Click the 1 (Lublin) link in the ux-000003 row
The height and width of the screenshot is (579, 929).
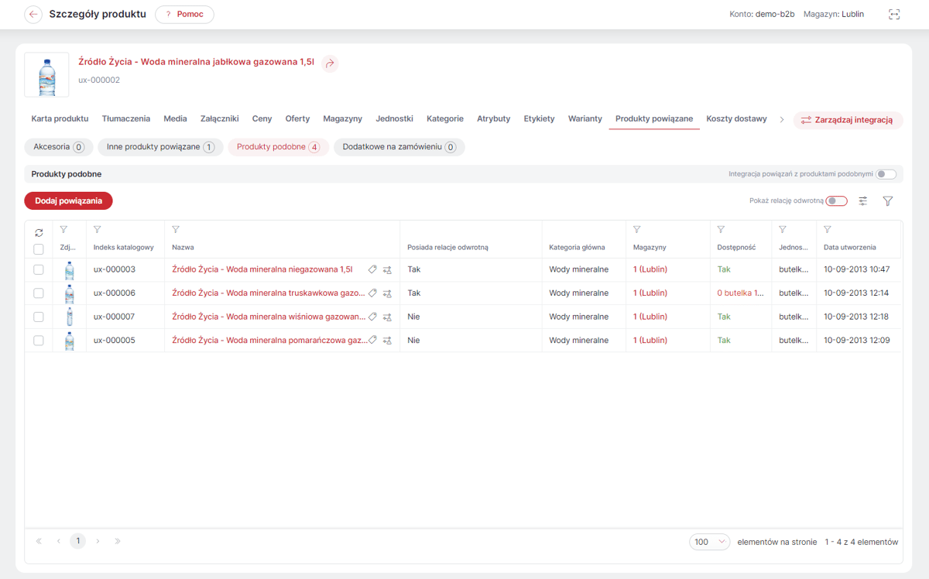pyautogui.click(x=650, y=269)
